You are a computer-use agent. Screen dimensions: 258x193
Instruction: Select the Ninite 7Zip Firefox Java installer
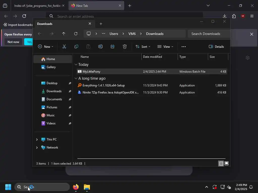pos(152,92)
